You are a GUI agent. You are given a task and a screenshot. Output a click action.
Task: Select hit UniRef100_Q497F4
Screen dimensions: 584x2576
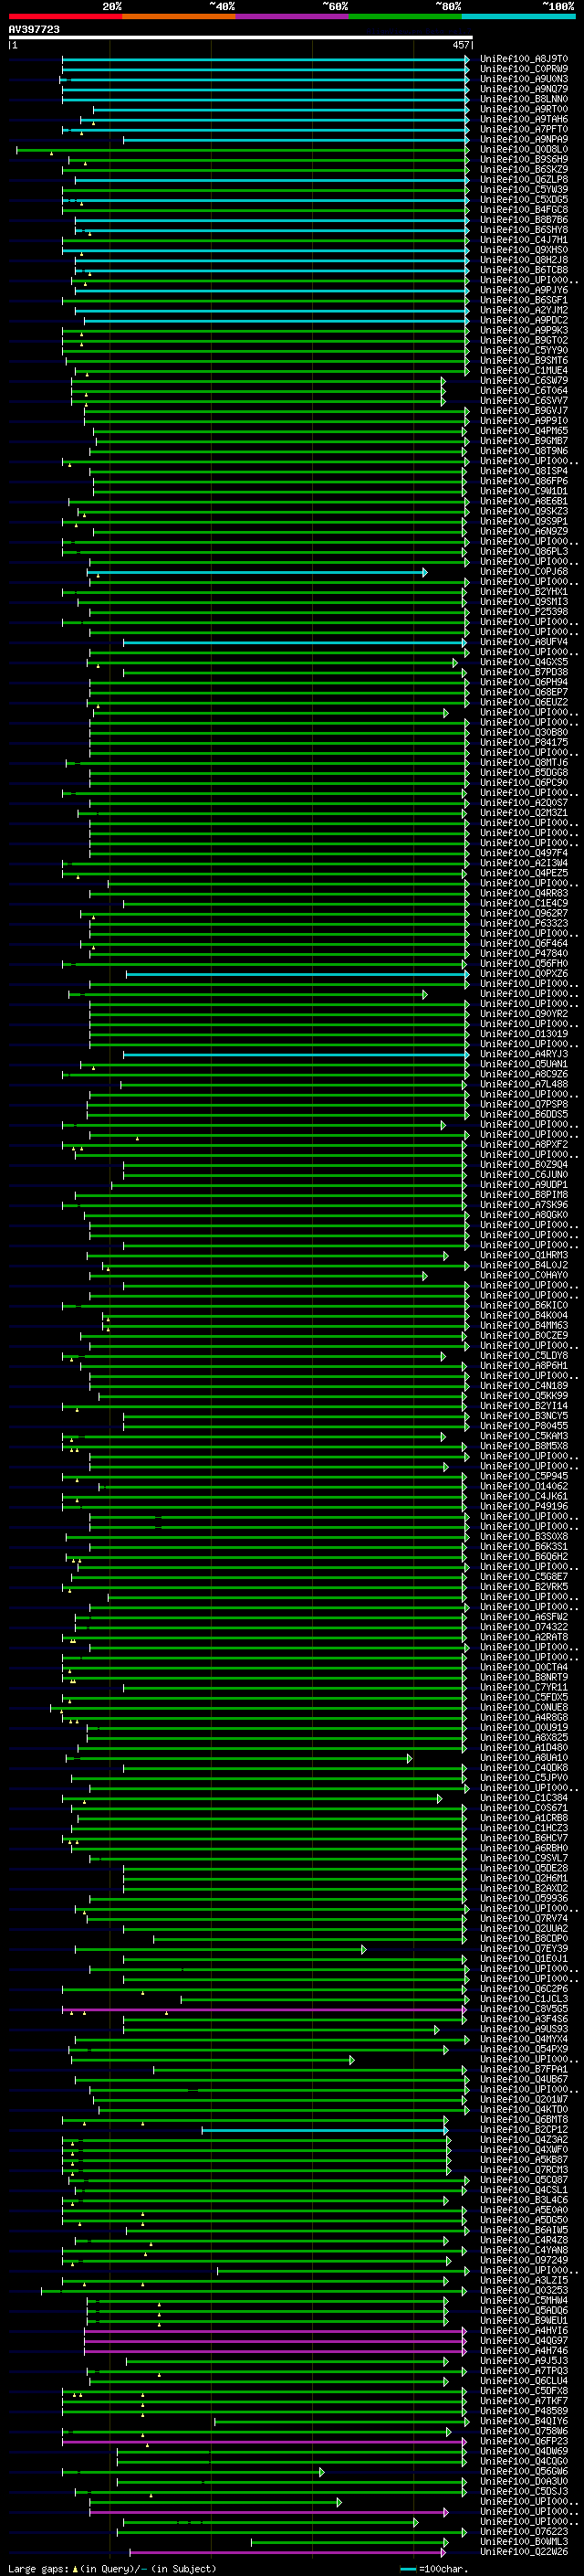524,853
